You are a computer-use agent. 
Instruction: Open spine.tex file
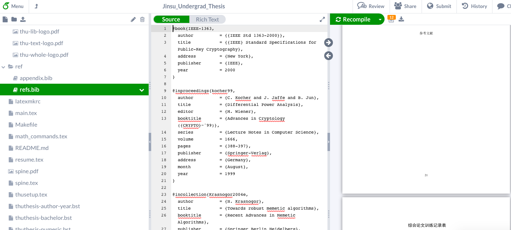27,183
